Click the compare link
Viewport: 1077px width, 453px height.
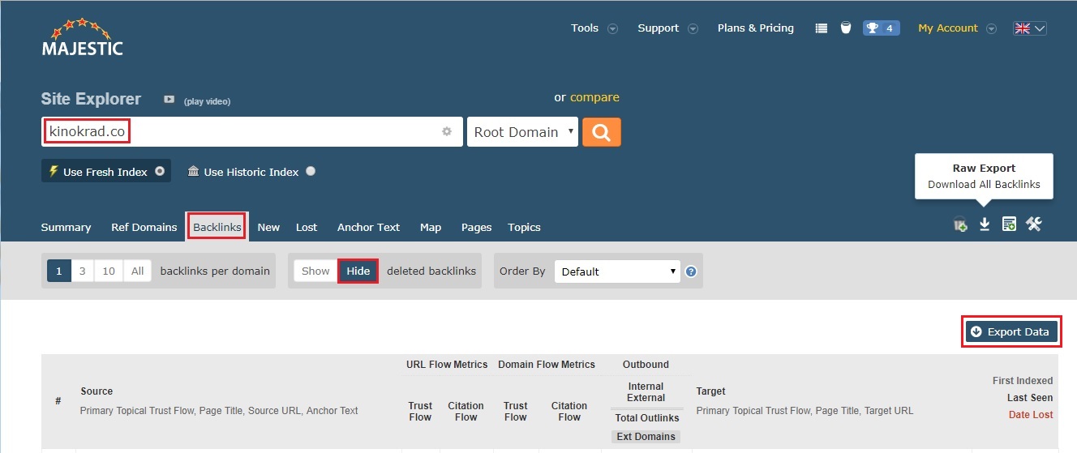pyautogui.click(x=594, y=97)
